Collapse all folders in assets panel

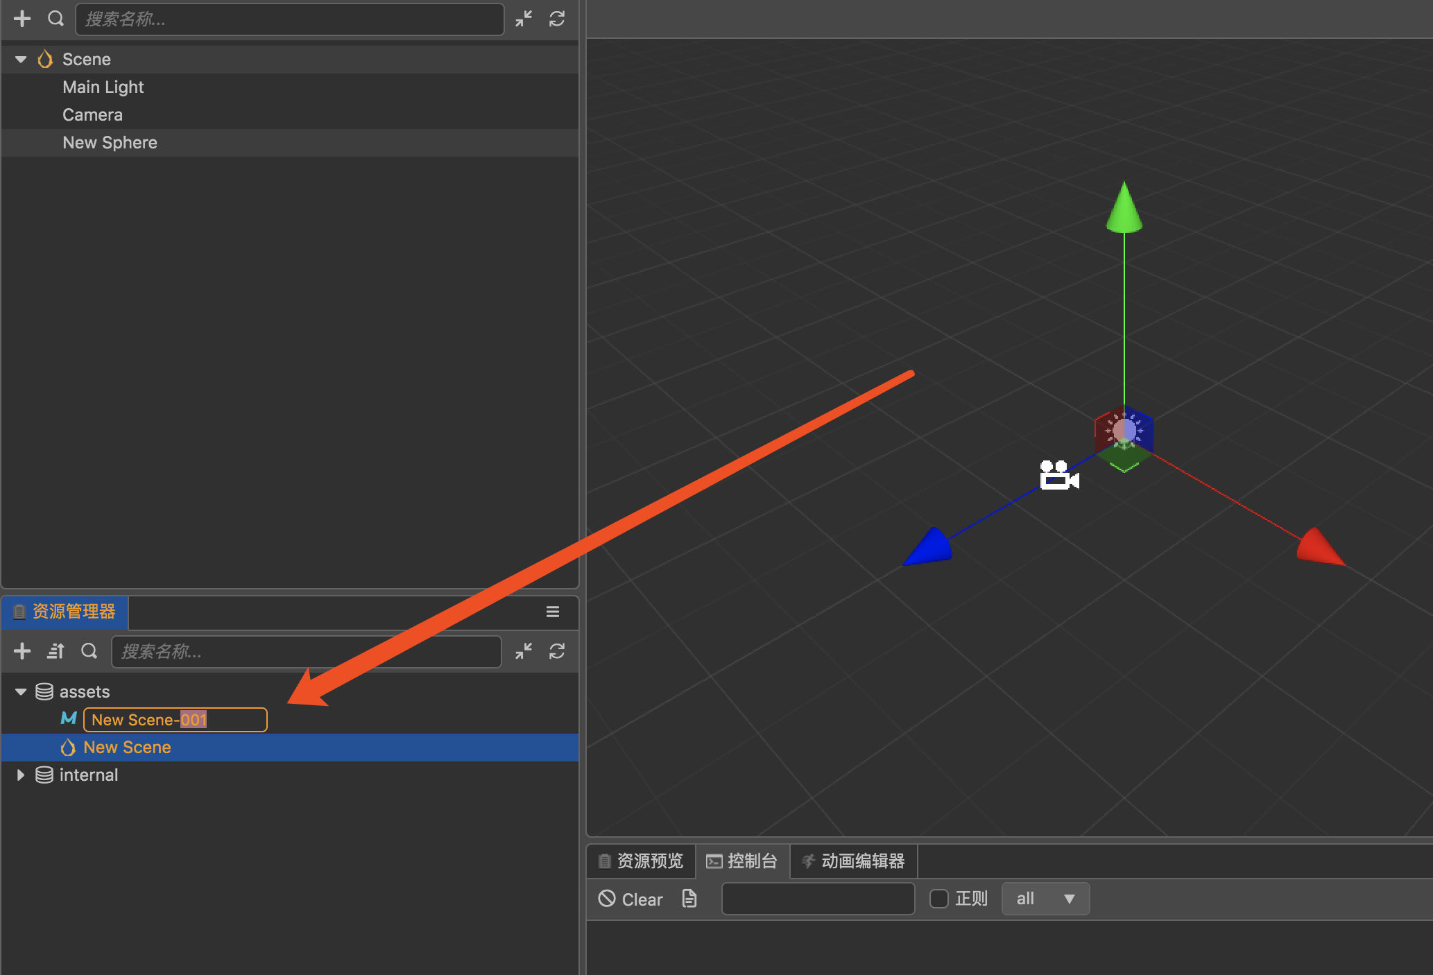click(x=524, y=650)
